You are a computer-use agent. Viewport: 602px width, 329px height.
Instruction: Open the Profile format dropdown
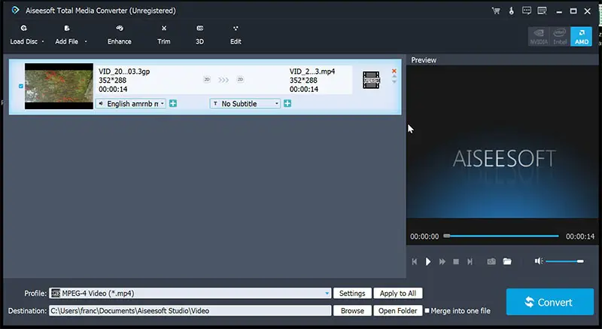tap(190, 294)
